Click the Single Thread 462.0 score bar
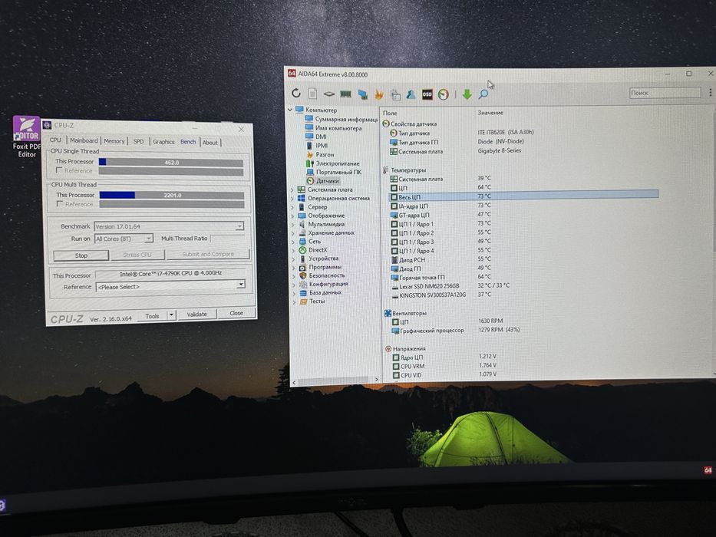 (171, 162)
